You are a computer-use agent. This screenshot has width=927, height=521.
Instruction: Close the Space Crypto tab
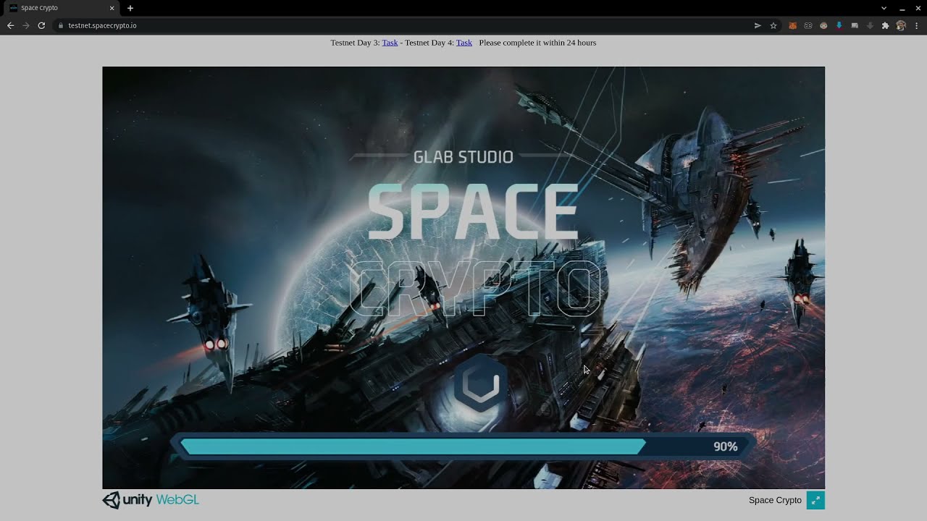(112, 8)
